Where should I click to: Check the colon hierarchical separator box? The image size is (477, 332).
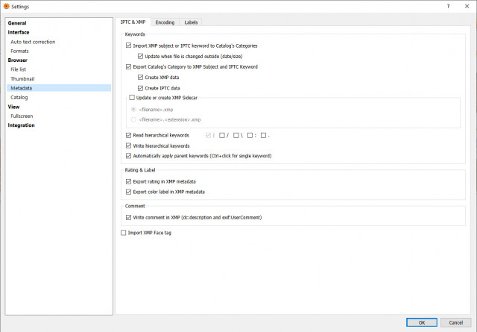(x=250, y=135)
